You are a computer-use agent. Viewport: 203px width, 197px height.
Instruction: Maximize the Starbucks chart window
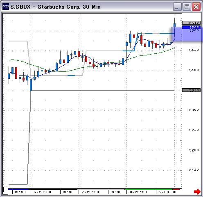pos(187,7)
